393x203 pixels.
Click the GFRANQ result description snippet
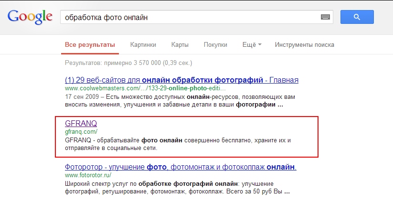[x=177, y=144]
